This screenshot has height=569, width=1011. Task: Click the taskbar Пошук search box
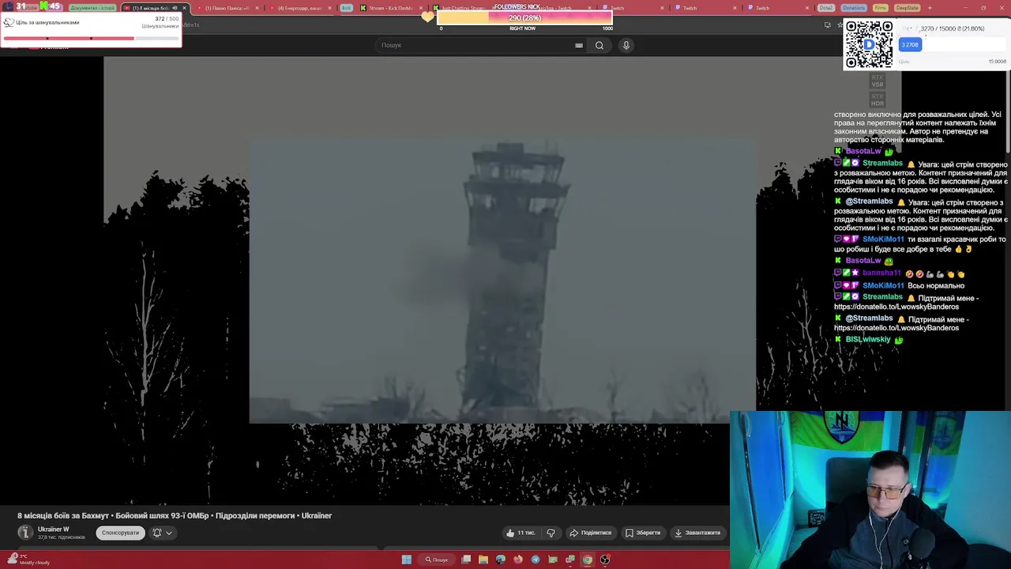coord(437,560)
